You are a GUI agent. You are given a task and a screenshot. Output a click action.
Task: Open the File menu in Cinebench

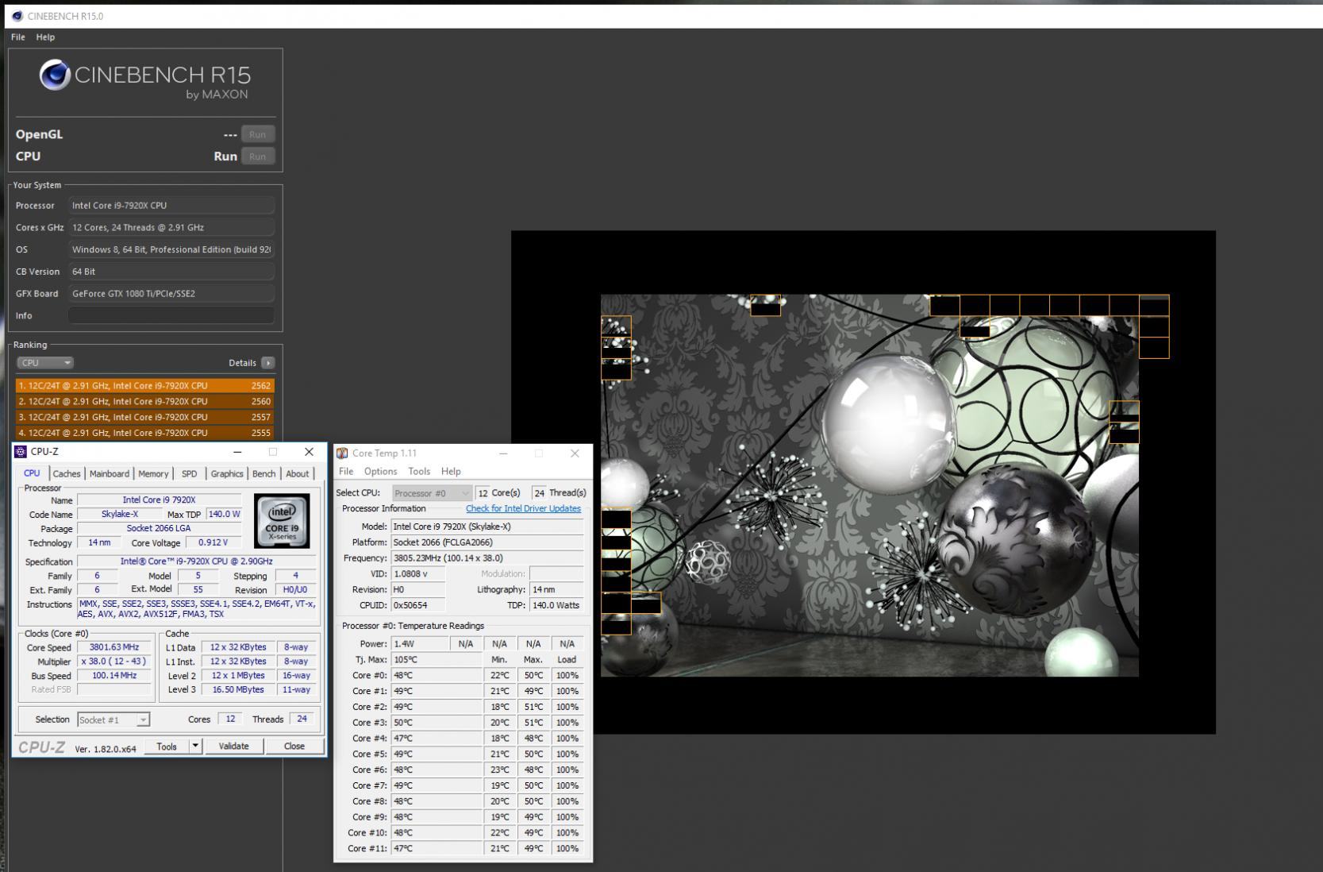pos(18,37)
